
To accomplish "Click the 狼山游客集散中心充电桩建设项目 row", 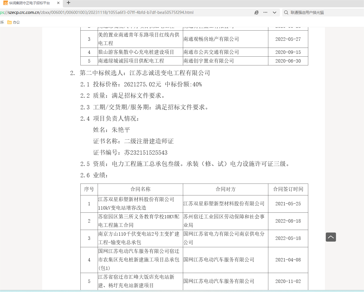I will (x=136, y=52).
